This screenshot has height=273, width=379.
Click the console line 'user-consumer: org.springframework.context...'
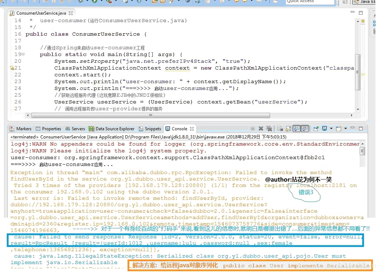click(x=168, y=158)
